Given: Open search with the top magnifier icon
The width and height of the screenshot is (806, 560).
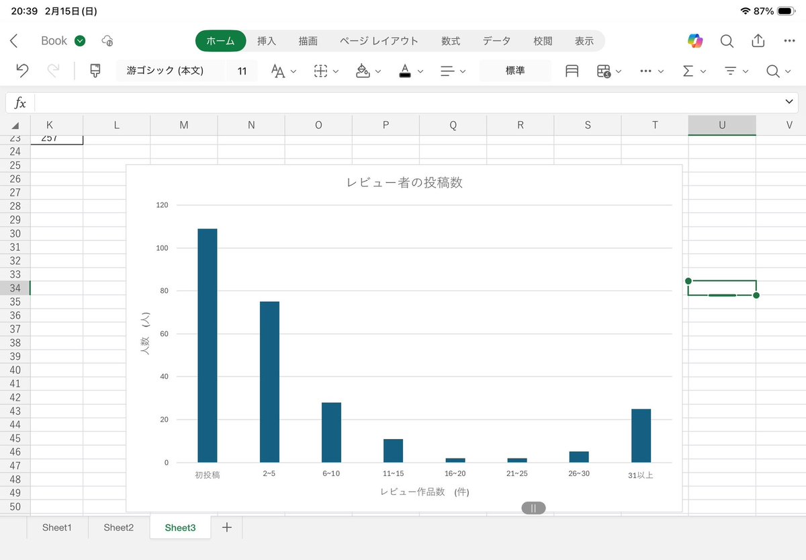Looking at the screenshot, I should [727, 41].
